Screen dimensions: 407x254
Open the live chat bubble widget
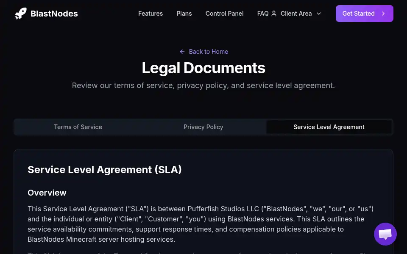coord(385,234)
